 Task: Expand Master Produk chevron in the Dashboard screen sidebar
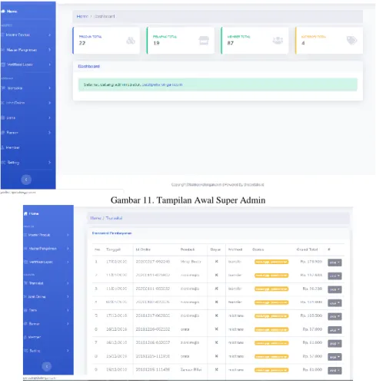[x=50, y=35]
